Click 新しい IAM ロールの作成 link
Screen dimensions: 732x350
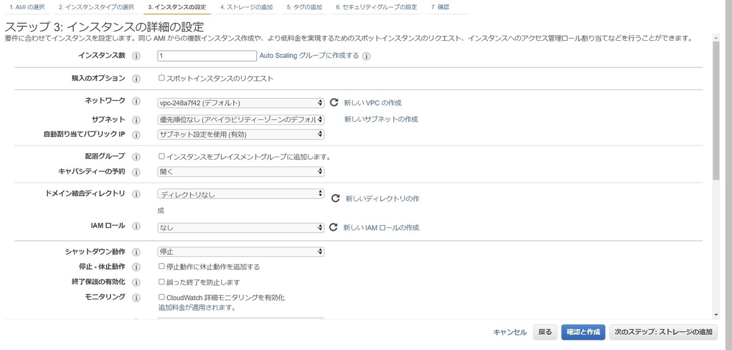click(x=381, y=228)
